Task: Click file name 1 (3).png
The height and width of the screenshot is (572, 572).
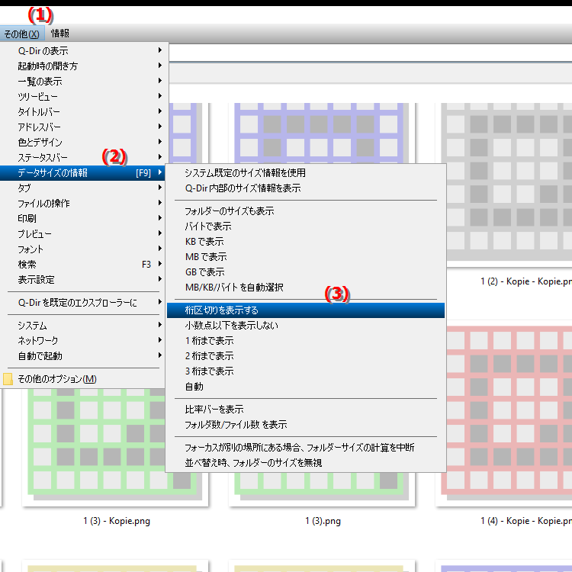Action: click(323, 521)
